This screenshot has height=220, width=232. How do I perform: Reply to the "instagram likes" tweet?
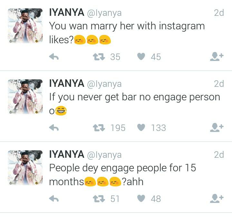click(54, 57)
